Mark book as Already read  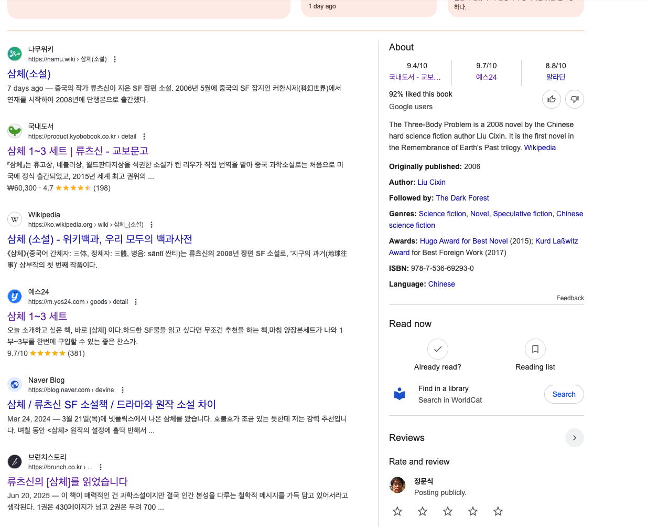tap(438, 349)
